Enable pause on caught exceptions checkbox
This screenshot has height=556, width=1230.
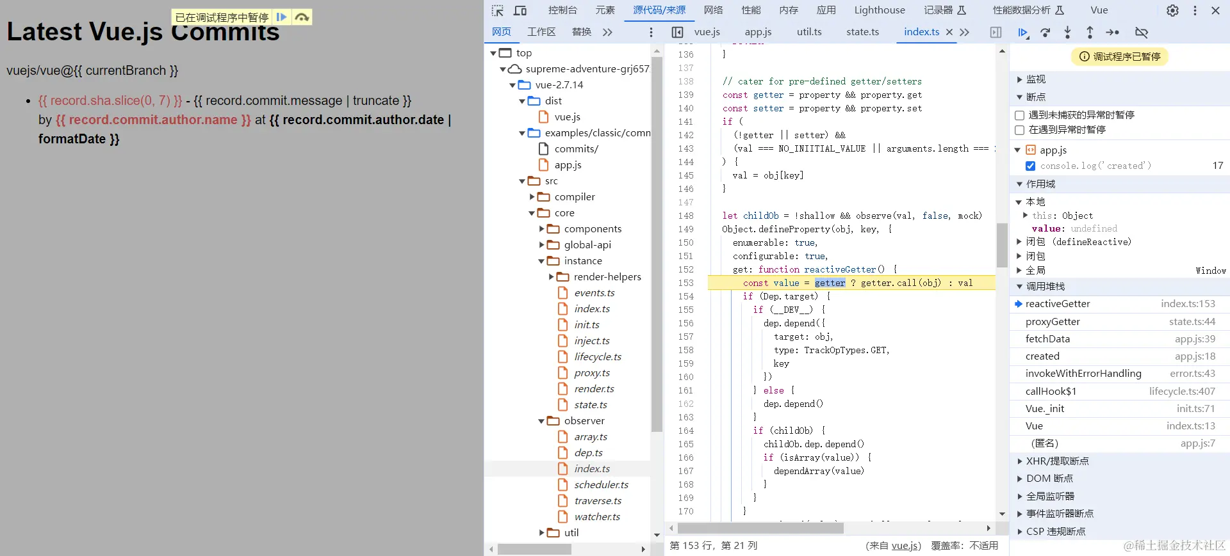[x=1020, y=130]
